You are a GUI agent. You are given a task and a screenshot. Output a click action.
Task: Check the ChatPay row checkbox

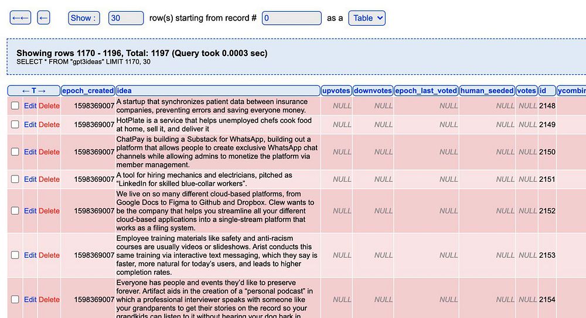pos(15,152)
